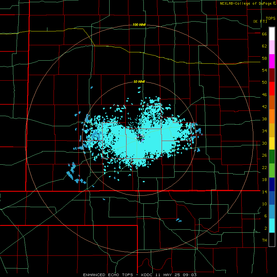Pick the navy blue legend swatch
Screen dimensions: 277x277
[272, 184]
